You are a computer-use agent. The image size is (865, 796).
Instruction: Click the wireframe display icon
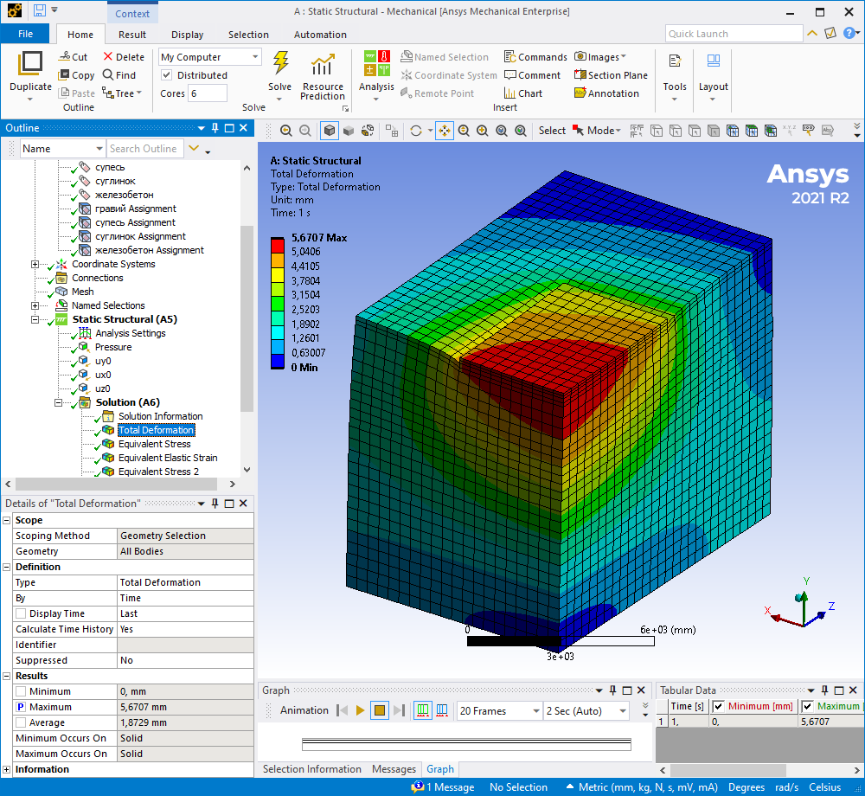368,131
